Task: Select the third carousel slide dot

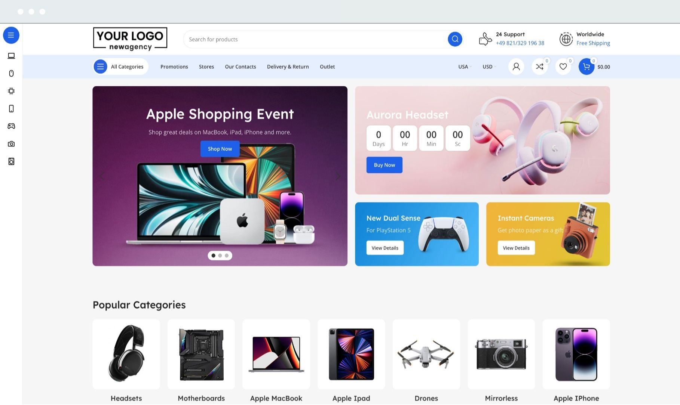Action: coord(227,256)
